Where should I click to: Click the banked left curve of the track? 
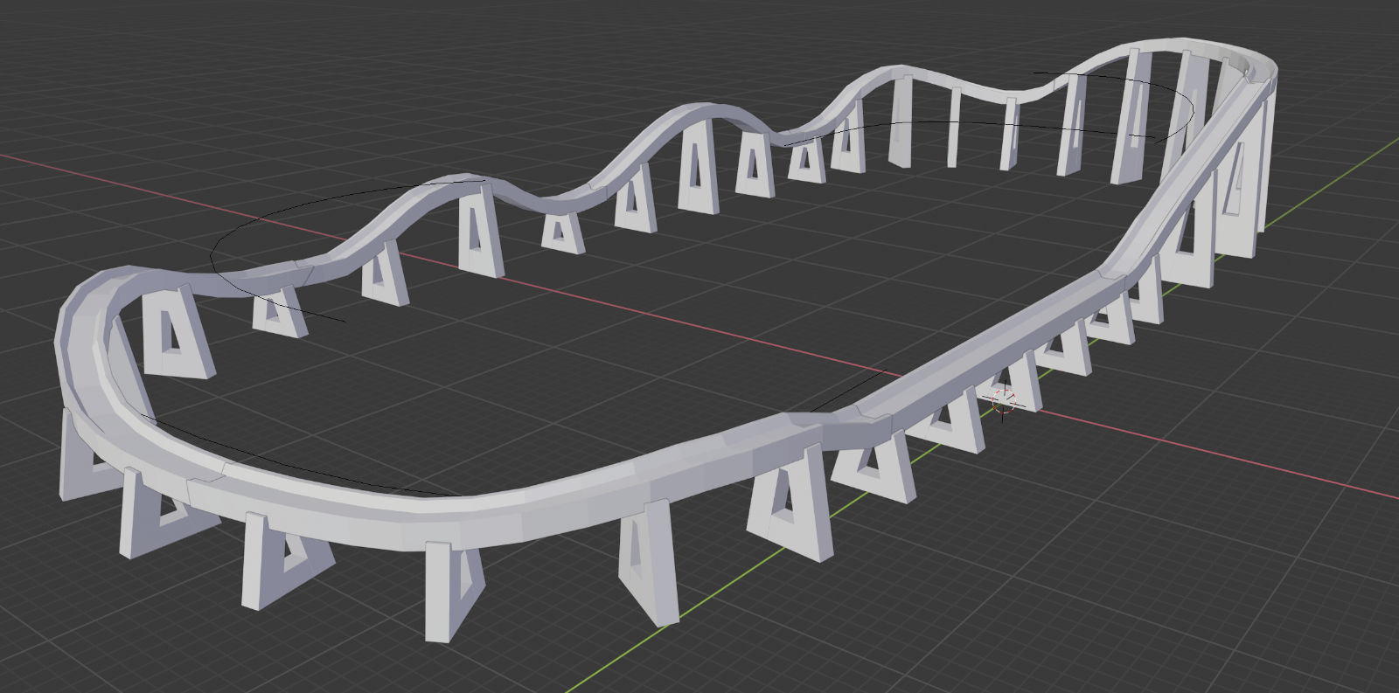click(x=87, y=350)
